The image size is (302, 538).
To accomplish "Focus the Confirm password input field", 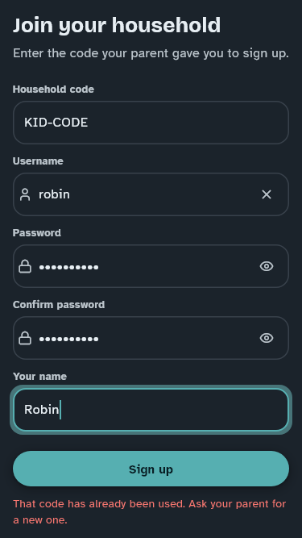I will pos(151,338).
